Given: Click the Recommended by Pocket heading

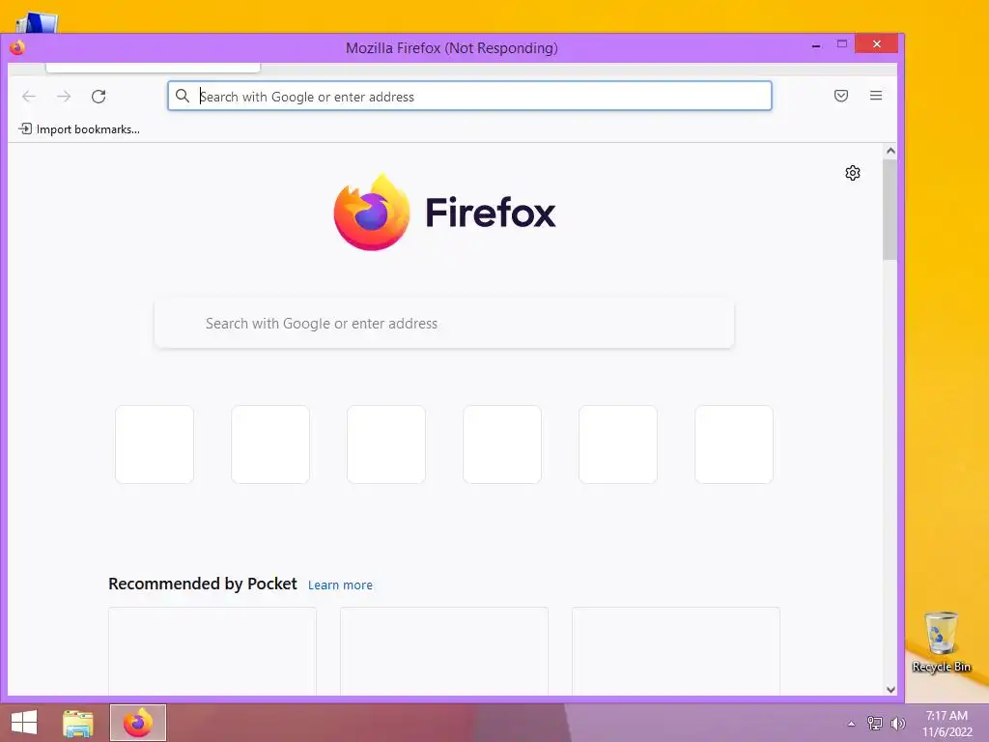Looking at the screenshot, I should point(203,584).
